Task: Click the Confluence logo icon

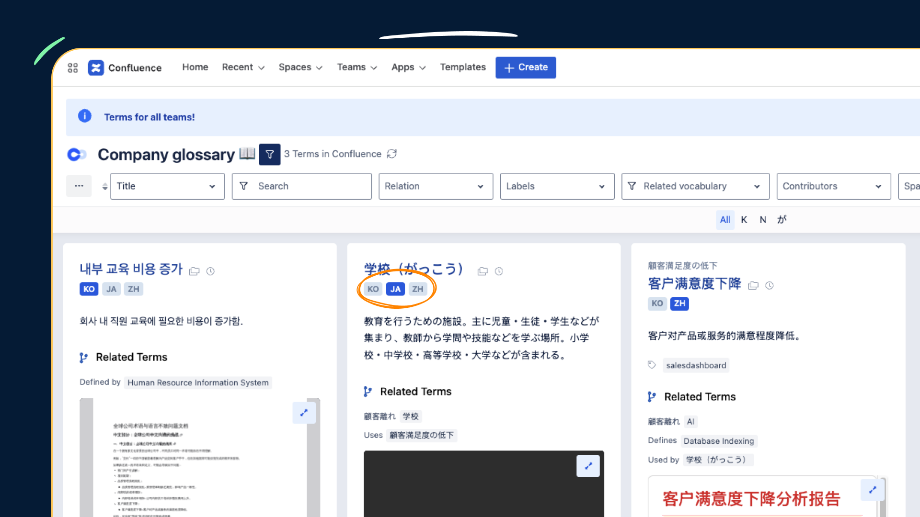Action: tap(96, 67)
